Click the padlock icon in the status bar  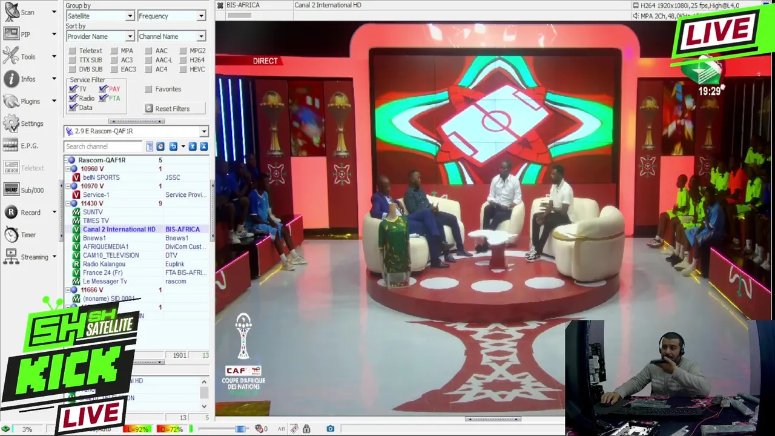[306, 429]
